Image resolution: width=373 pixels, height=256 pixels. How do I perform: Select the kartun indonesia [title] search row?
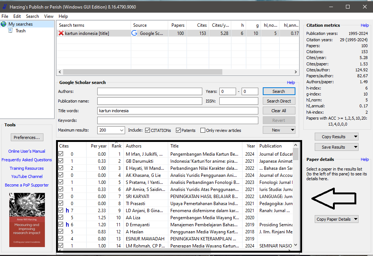pyautogui.click(x=178, y=33)
